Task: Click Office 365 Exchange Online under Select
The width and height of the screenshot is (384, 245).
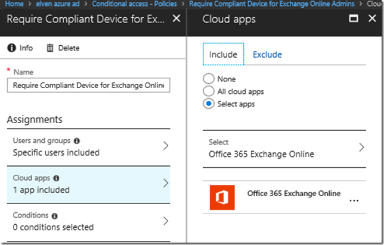Action: (261, 154)
